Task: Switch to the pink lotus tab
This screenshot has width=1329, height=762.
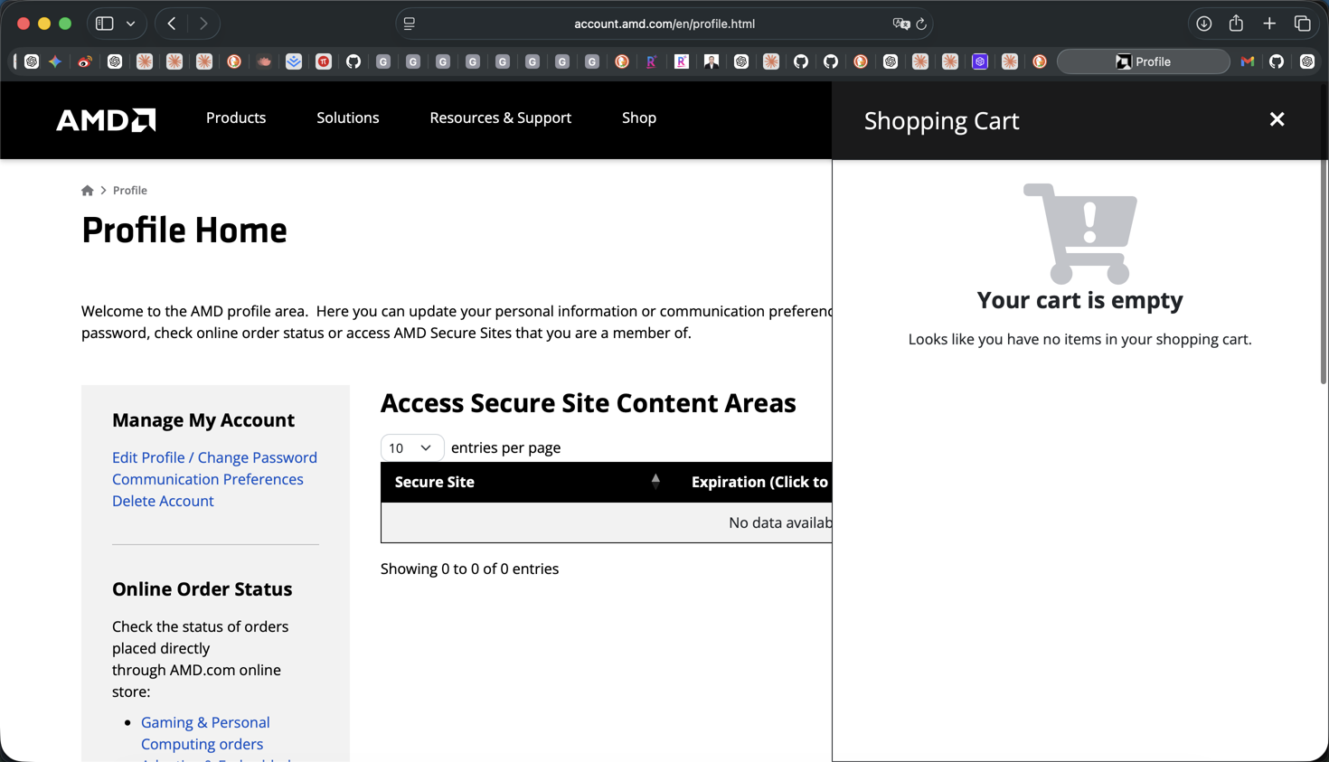Action: (x=264, y=61)
